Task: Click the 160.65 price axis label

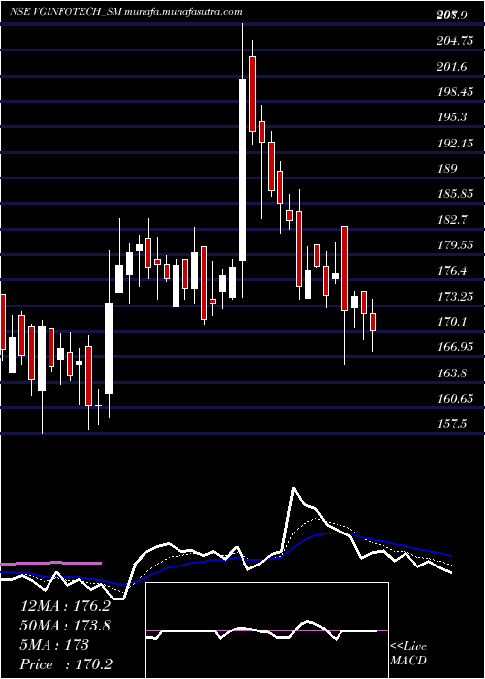Action: point(455,399)
